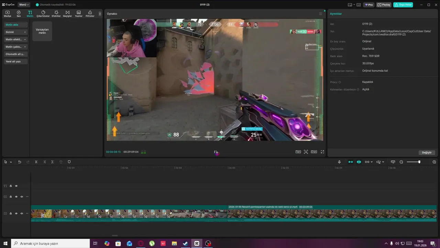
Task: Delete right of playhead
Action: pyautogui.click(x=53, y=162)
